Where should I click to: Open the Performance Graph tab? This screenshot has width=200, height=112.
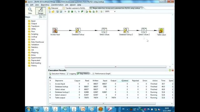(101, 74)
